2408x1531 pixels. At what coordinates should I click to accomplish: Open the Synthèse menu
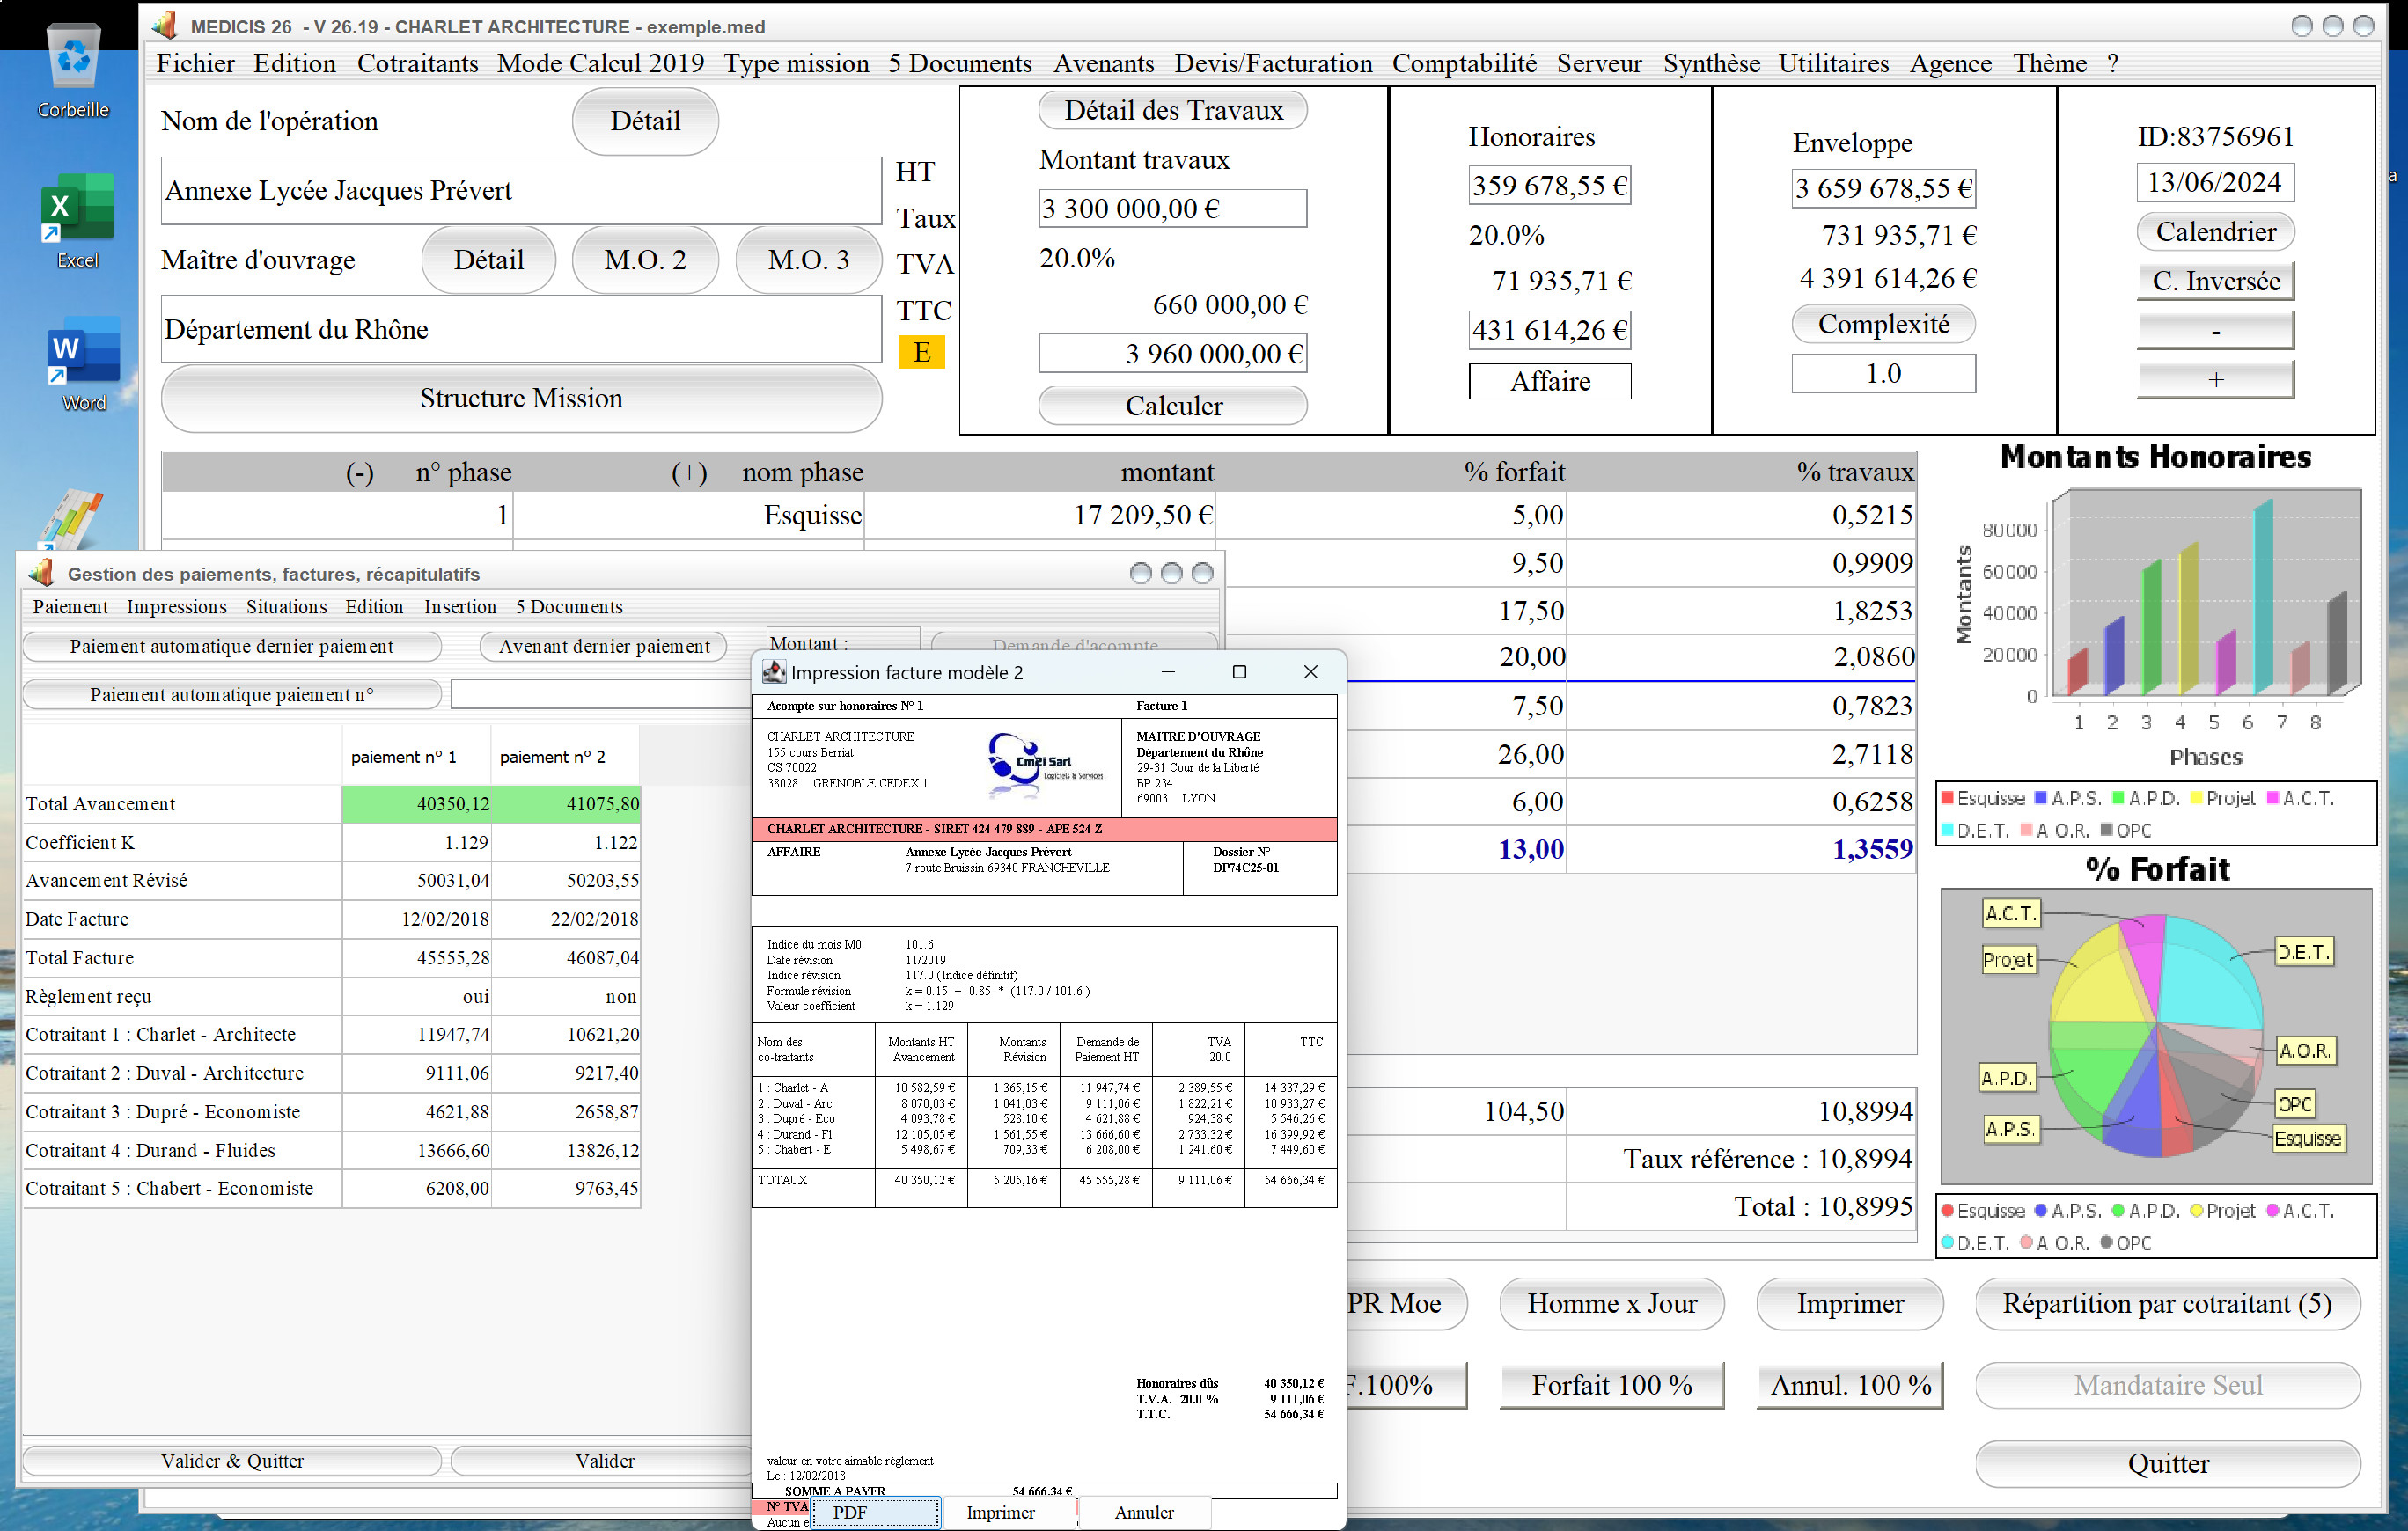point(1711,63)
